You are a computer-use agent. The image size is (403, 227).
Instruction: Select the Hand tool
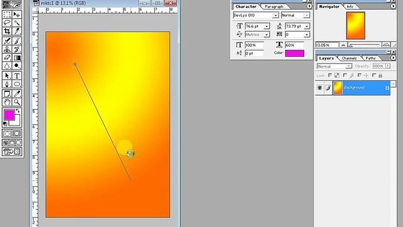point(7,102)
